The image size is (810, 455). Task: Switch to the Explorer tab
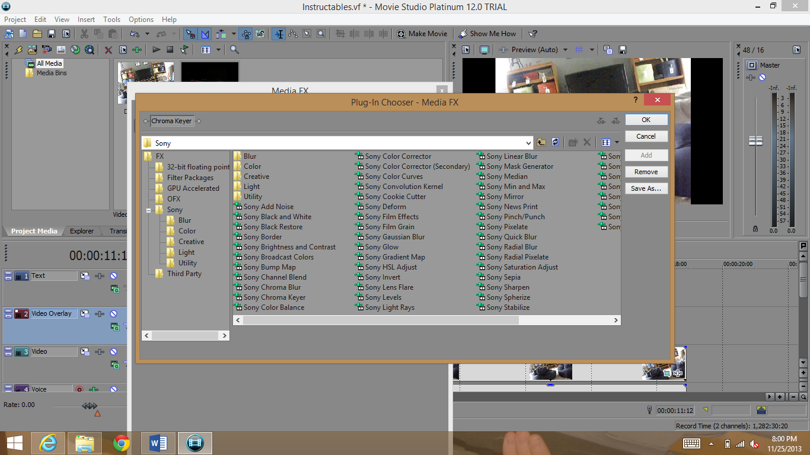[x=82, y=231]
